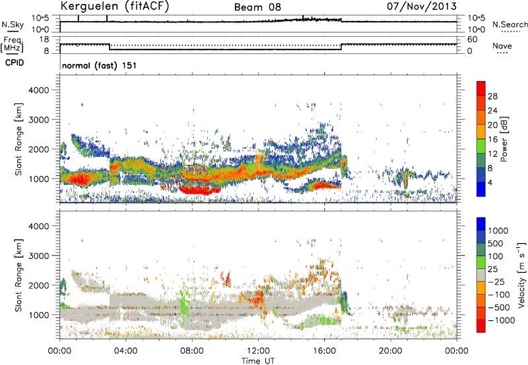
Task: Click the 'Nave' legend label
Action: 502,46
